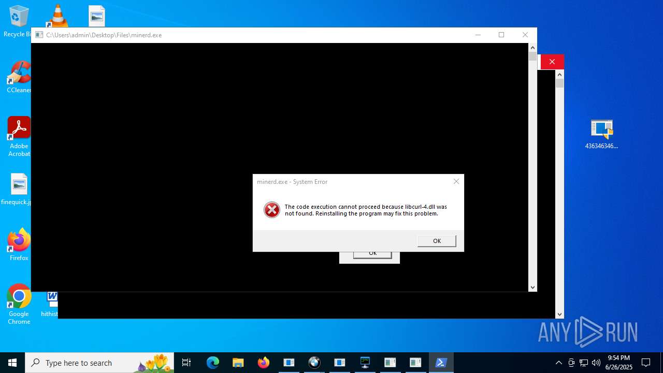Click the background console scrollbar down arrow
663x373 pixels.
559,314
